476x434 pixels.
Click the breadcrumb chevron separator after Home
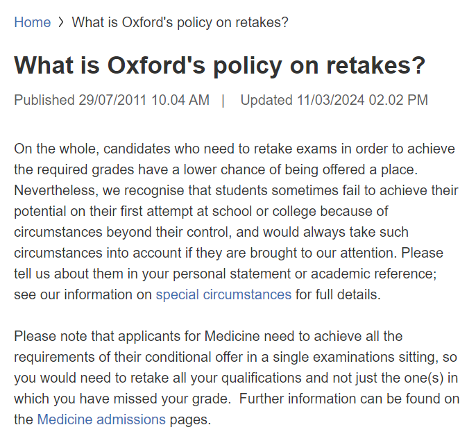(61, 22)
